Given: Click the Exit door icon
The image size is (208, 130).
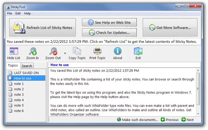Looking at the screenshot, I should pos(138,51).
